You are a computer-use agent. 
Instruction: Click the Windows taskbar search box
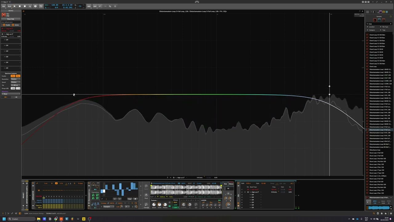click(22, 219)
